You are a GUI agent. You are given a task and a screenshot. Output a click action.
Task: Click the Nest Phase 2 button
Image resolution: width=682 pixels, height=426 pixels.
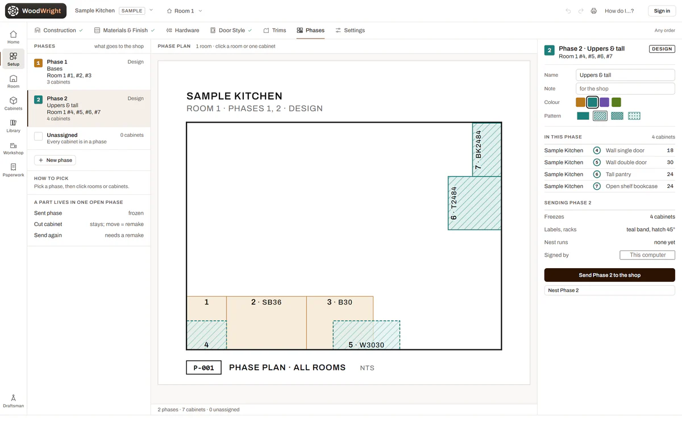tap(609, 290)
